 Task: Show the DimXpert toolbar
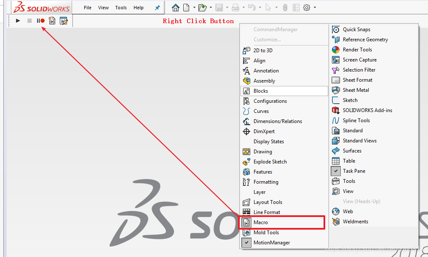click(284, 131)
